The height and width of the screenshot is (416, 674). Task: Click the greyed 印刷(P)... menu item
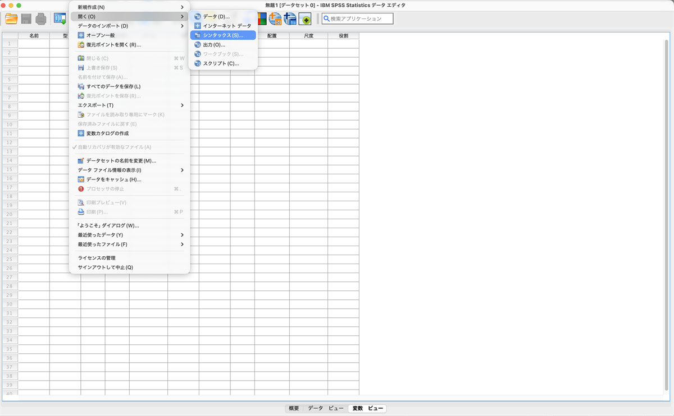click(x=129, y=212)
